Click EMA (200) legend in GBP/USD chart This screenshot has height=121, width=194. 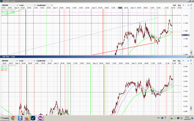pos(4,68)
